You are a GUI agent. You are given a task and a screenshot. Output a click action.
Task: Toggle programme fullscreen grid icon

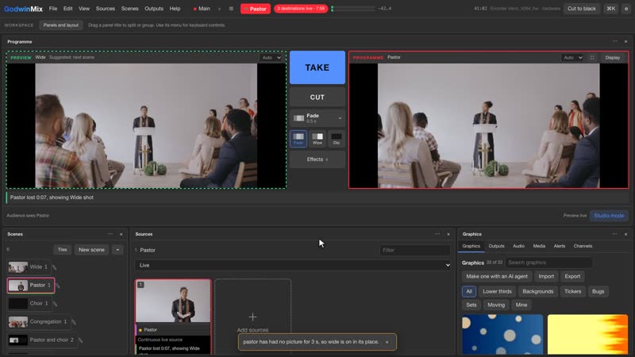pyautogui.click(x=592, y=58)
